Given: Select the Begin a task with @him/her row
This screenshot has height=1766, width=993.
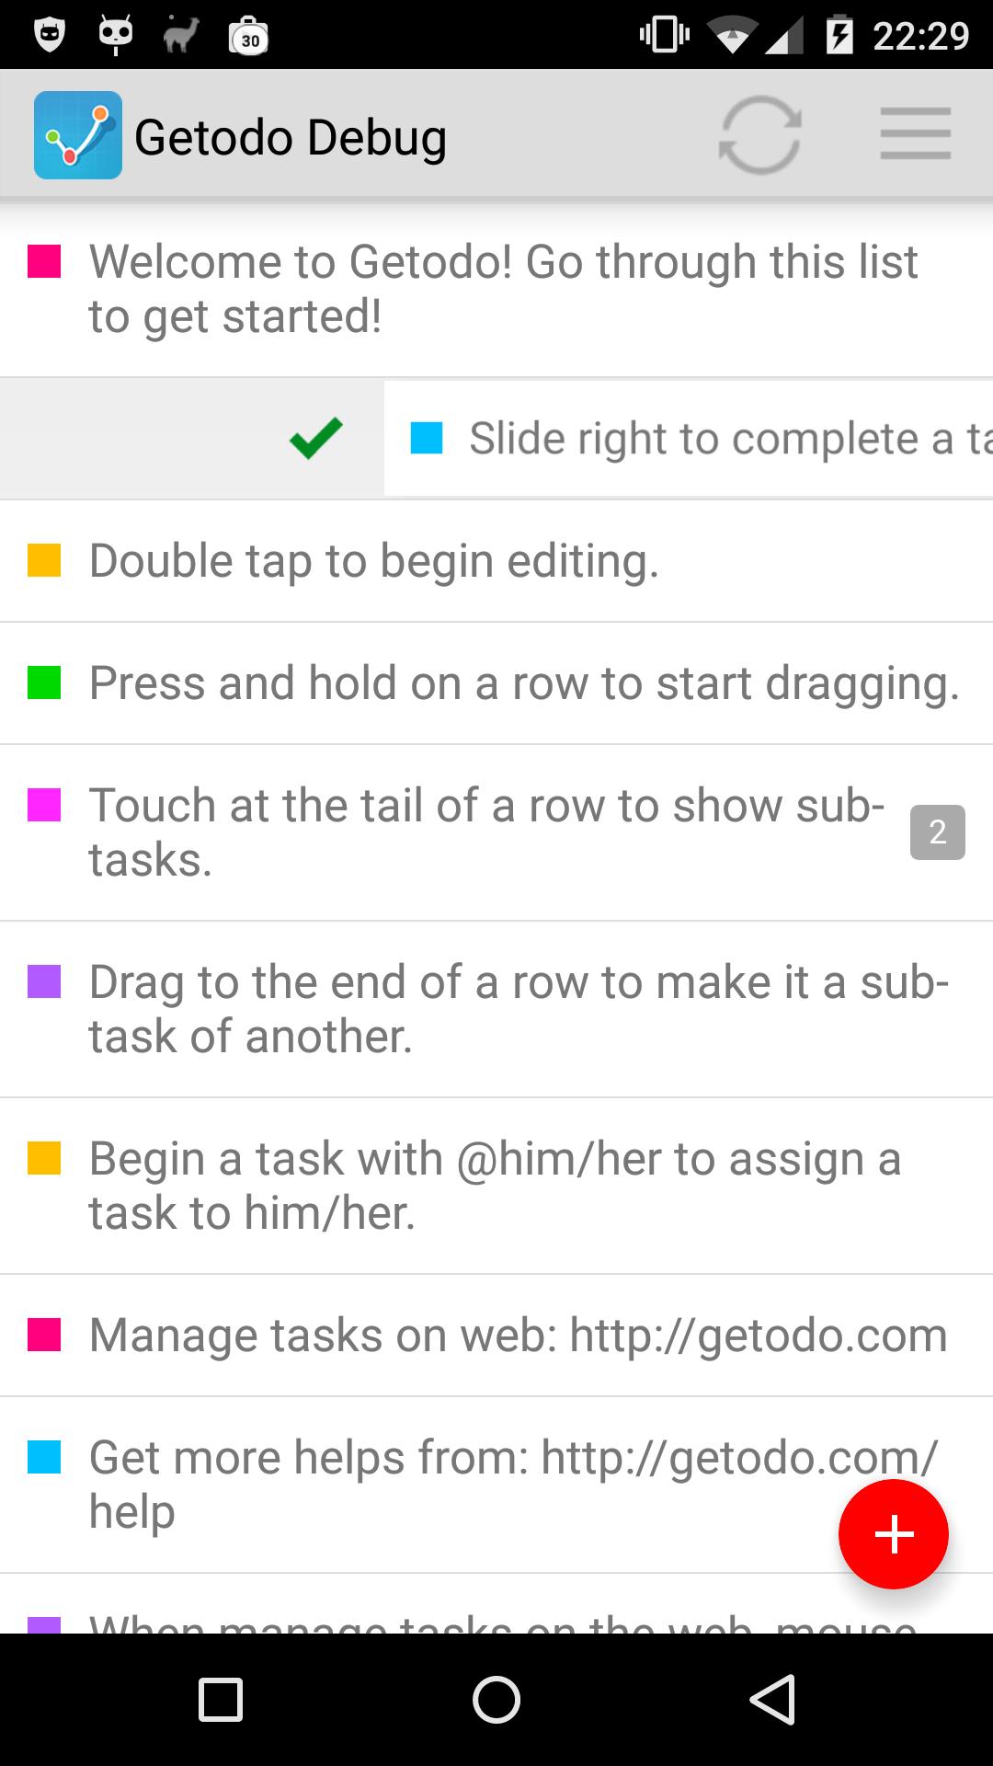Looking at the screenshot, I should point(495,1185).
